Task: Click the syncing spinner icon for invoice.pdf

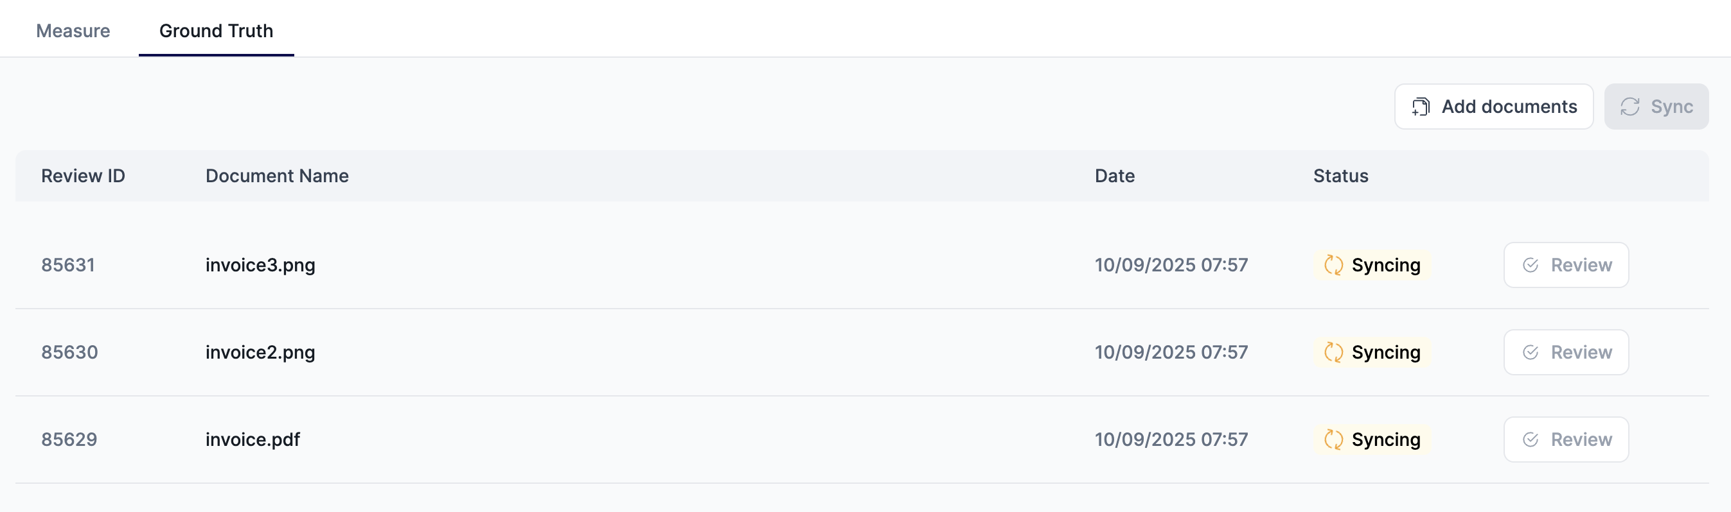Action: pyautogui.click(x=1333, y=439)
